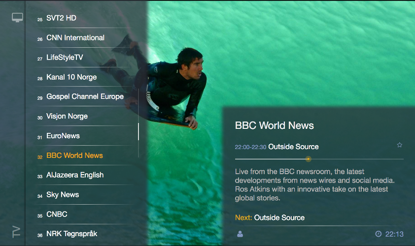Click BBC World News title in info panel

coord(274,125)
